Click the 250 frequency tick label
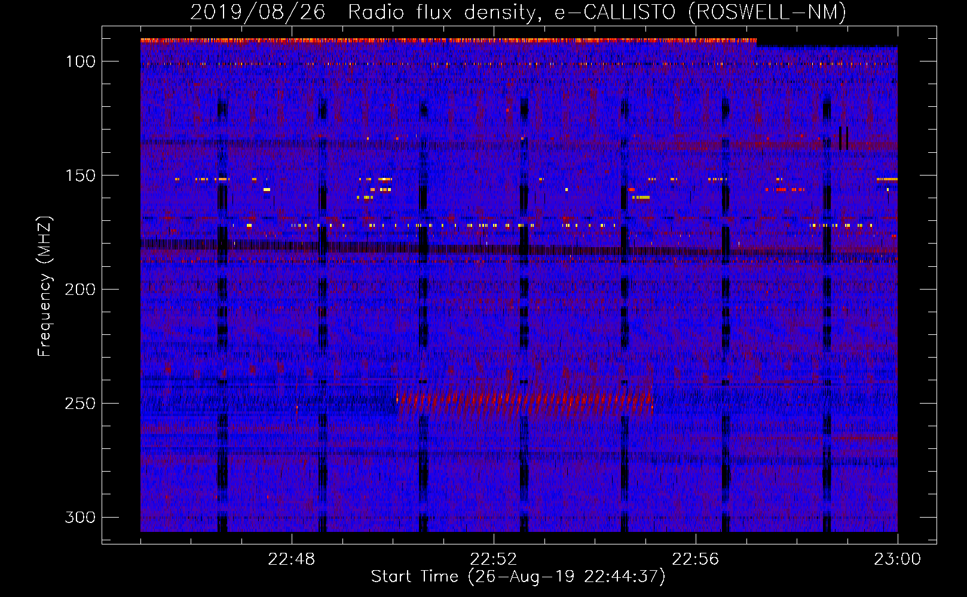The height and width of the screenshot is (597, 967). point(80,404)
